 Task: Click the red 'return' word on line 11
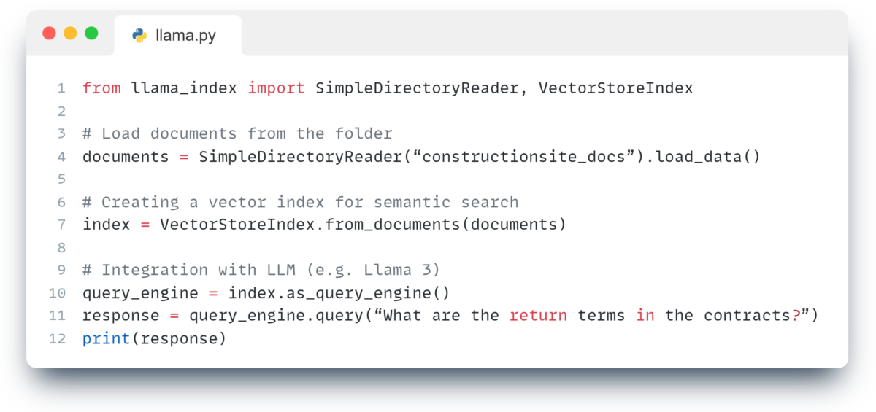(x=538, y=316)
